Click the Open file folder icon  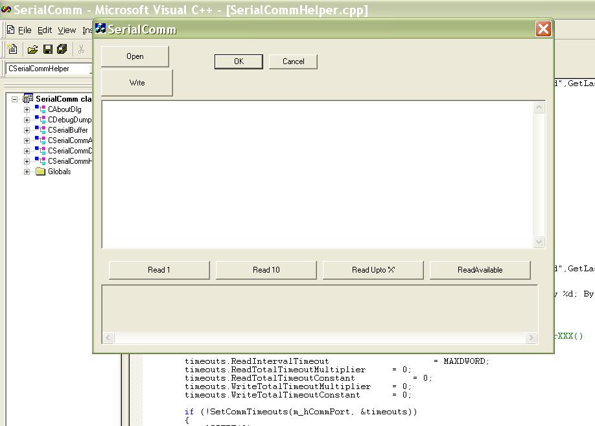click(x=32, y=49)
